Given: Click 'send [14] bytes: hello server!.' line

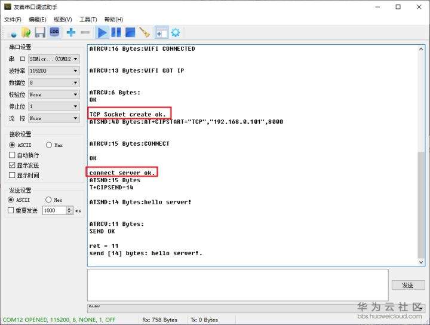Looking at the screenshot, I should click(146, 253).
